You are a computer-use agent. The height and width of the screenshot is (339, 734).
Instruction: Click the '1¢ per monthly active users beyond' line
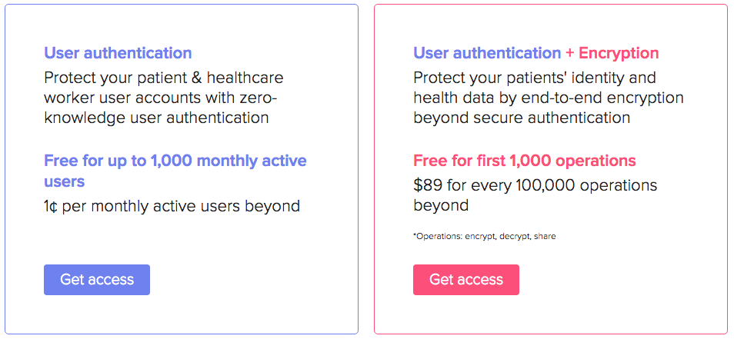(172, 206)
